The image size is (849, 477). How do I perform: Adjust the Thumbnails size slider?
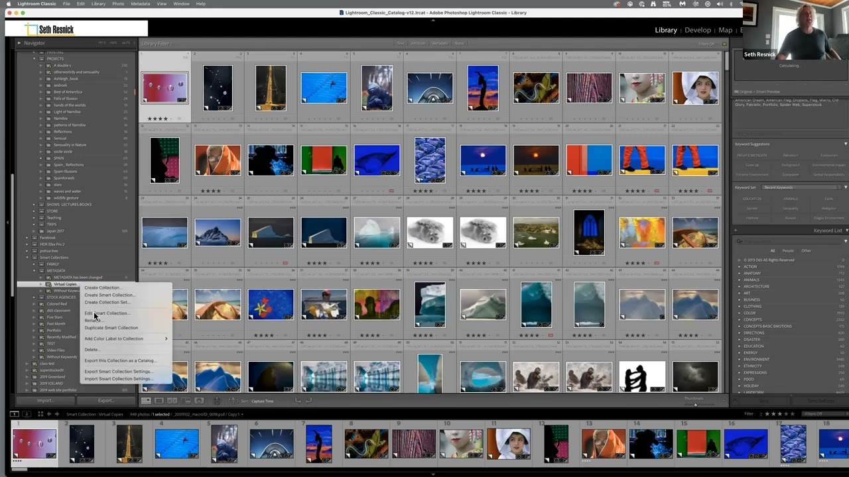[694, 404]
